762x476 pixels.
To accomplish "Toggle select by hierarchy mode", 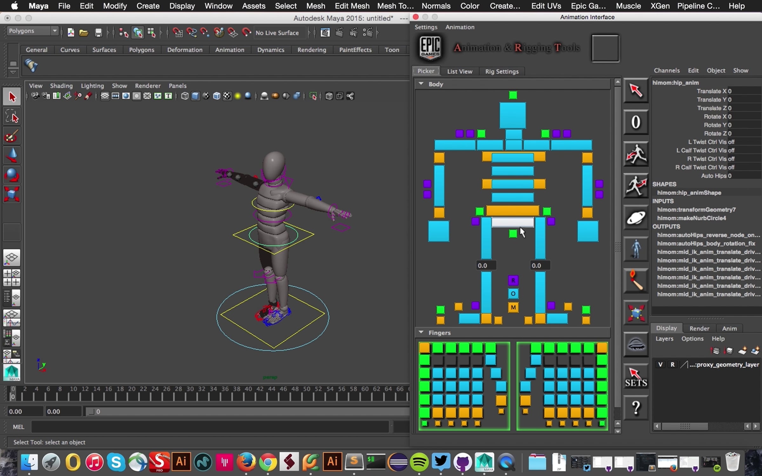I will point(124,32).
